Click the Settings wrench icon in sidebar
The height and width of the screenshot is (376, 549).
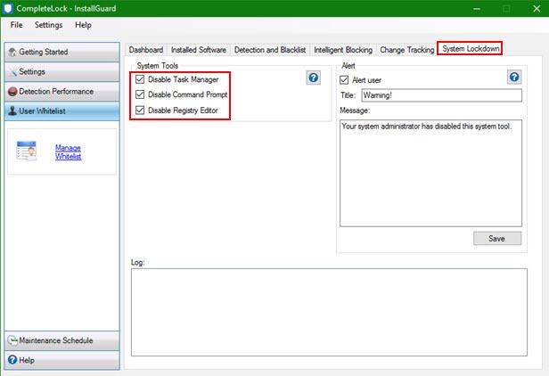click(x=12, y=72)
